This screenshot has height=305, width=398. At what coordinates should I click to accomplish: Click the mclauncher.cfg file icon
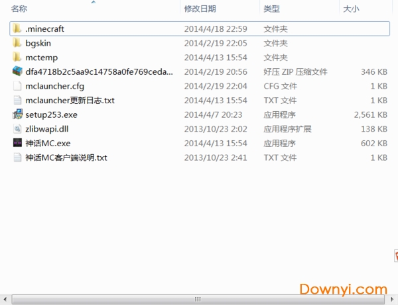pyautogui.click(x=17, y=86)
